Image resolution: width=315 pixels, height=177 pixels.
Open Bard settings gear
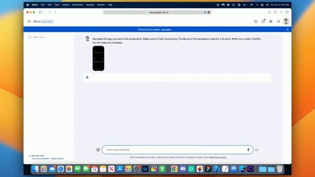(271, 21)
